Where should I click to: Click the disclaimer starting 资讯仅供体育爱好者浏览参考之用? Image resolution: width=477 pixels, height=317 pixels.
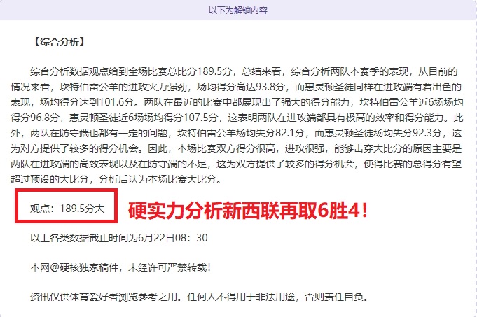tap(199, 297)
